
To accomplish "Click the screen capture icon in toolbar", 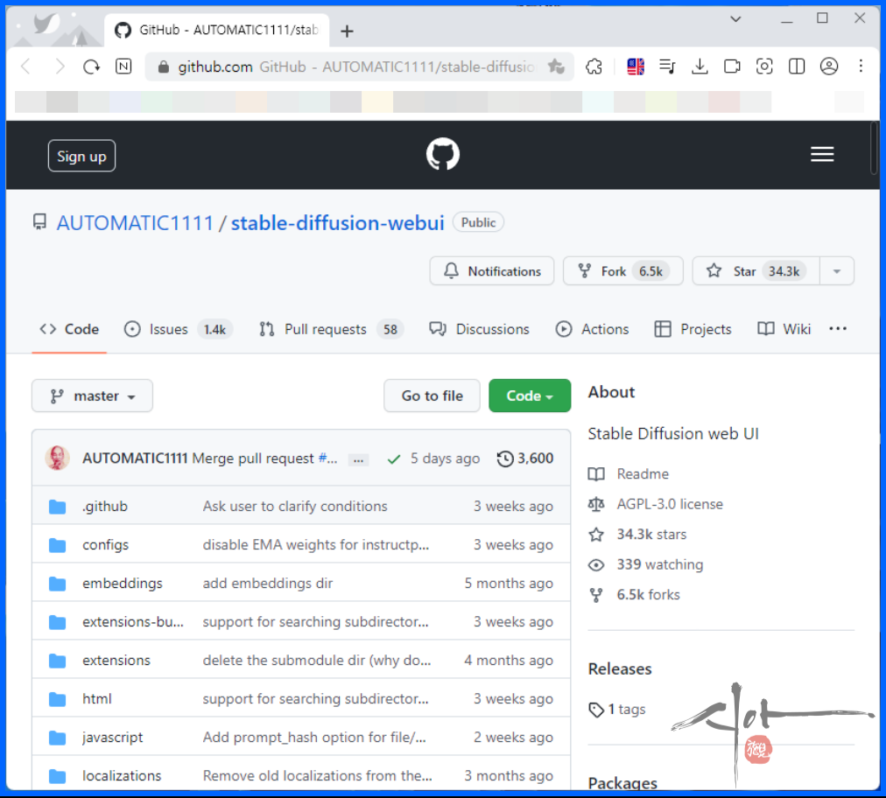I will [764, 66].
